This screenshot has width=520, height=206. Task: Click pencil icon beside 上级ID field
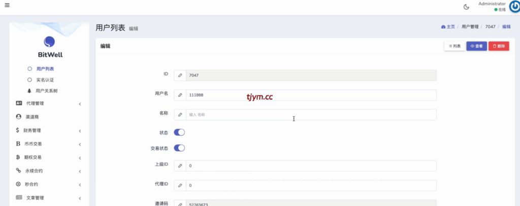pos(180,166)
